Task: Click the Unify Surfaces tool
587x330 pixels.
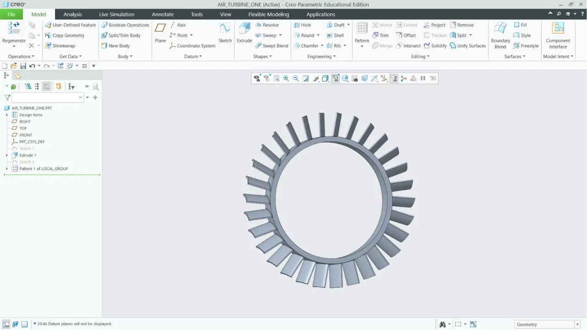Action: 468,46
